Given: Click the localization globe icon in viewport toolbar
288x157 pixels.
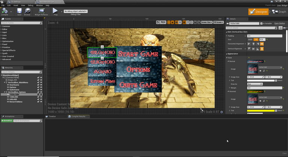Looking at the screenshot, I should coord(158,22).
